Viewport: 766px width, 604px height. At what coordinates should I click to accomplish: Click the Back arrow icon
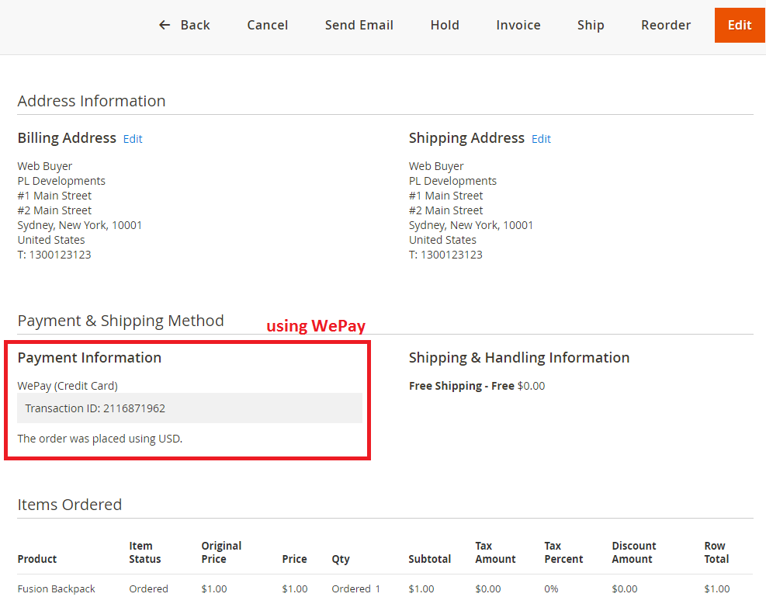[x=164, y=25]
